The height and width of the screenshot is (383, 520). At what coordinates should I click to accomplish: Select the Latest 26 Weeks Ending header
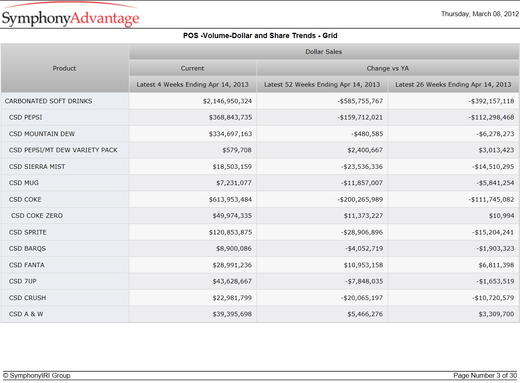[x=453, y=85]
